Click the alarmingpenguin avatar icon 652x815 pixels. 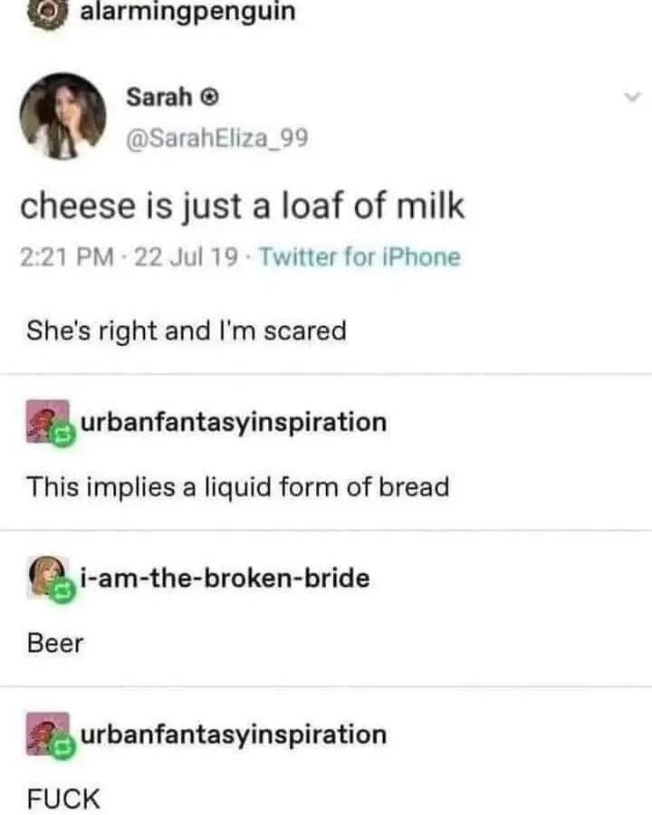[x=40, y=12]
